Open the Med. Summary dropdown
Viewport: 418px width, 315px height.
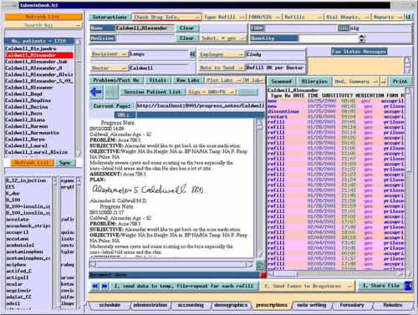pos(356,82)
